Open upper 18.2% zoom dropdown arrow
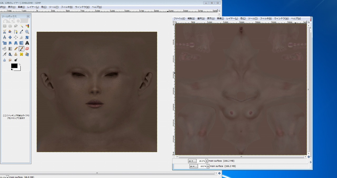The height and width of the screenshot is (178, 337). 206,161
